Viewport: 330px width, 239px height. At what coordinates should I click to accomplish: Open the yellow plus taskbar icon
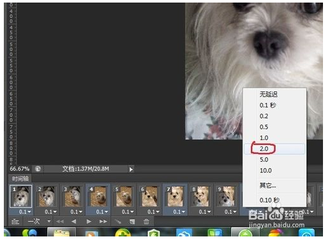click(123, 233)
